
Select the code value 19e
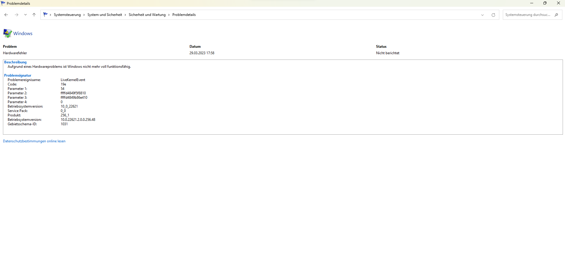click(x=63, y=84)
